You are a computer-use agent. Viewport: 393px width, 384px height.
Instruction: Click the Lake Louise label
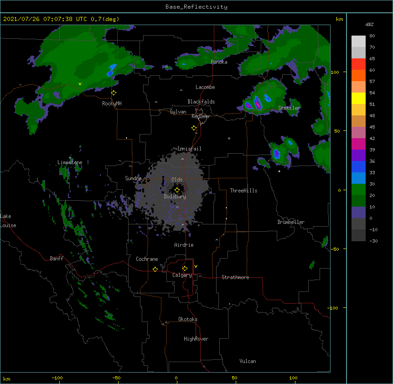8,221
